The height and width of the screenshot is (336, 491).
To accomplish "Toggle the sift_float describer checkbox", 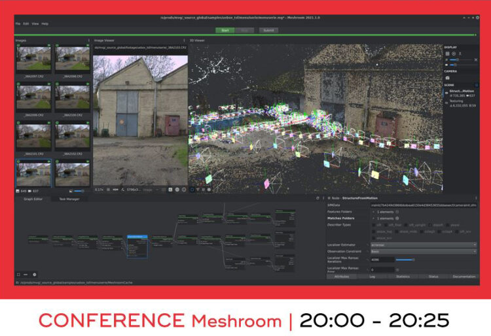I will (x=386, y=225).
